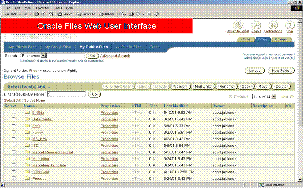Click the Select All link

pos(12,101)
